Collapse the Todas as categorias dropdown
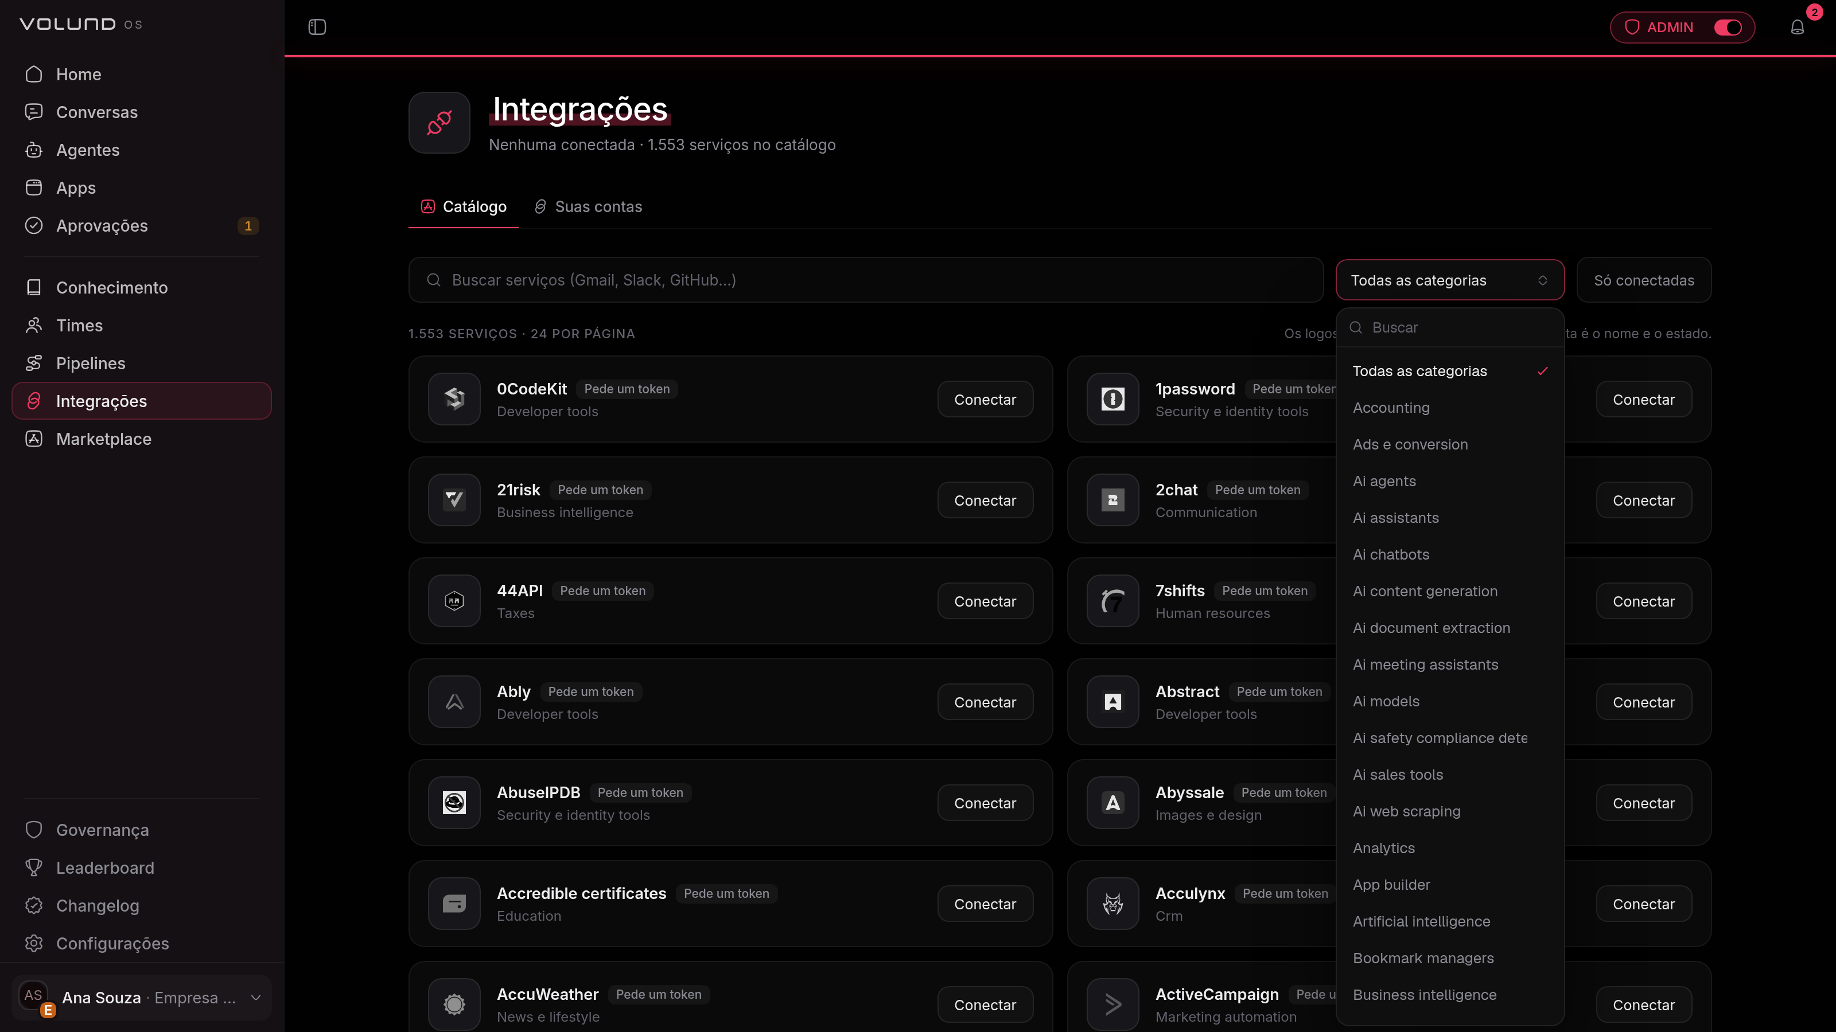This screenshot has height=1032, width=1836. [x=1450, y=280]
